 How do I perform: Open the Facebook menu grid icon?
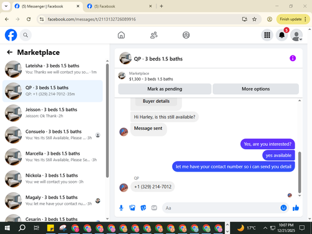(x=267, y=35)
